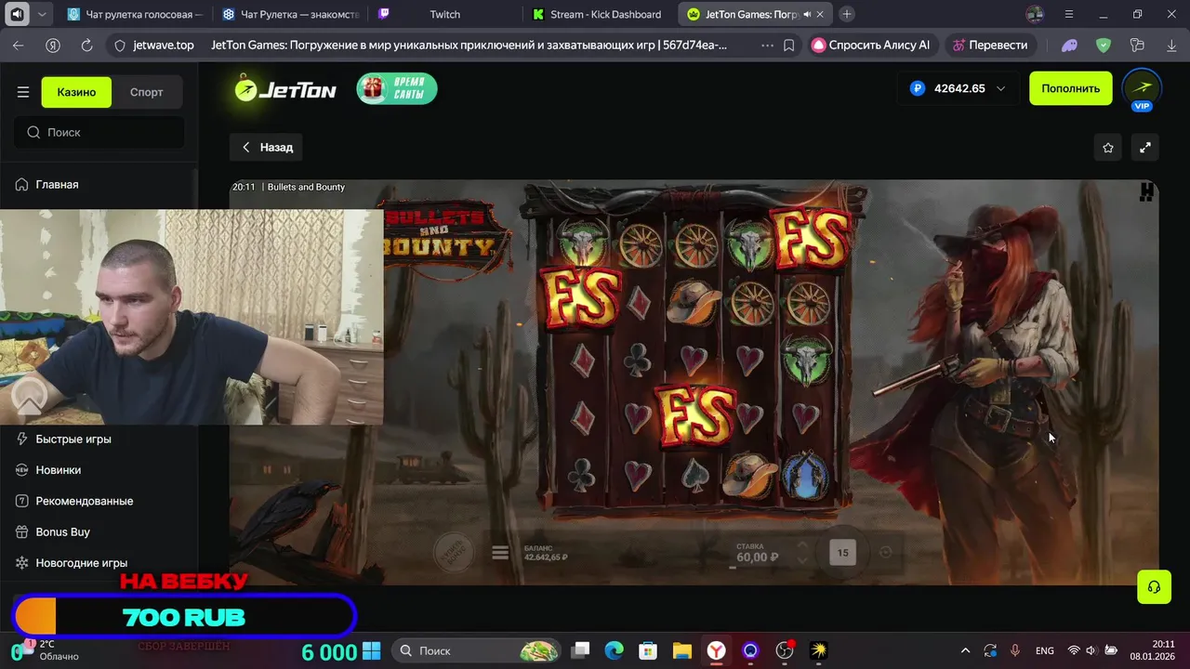Screen dimensions: 1190x669
Task: Expand the 42642.65 balance dropdown
Action: 958,88
